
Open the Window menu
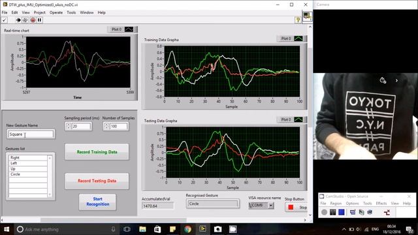(x=87, y=12)
